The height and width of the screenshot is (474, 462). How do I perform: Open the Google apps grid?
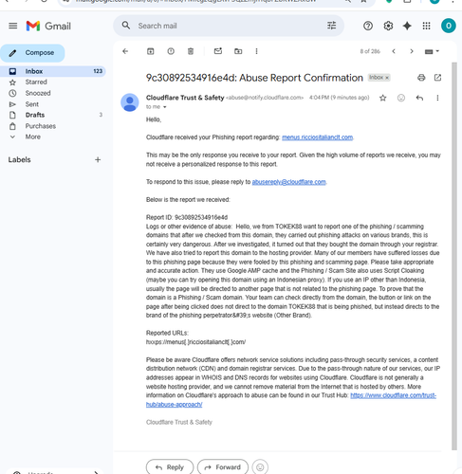click(x=426, y=26)
